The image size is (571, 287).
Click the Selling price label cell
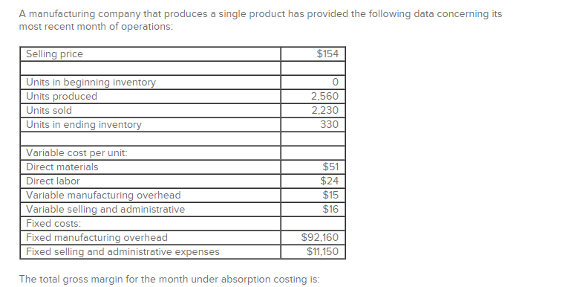click(150, 54)
